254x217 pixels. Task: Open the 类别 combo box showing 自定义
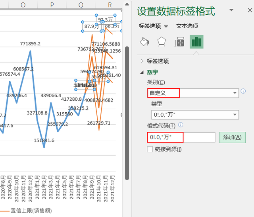(193, 93)
